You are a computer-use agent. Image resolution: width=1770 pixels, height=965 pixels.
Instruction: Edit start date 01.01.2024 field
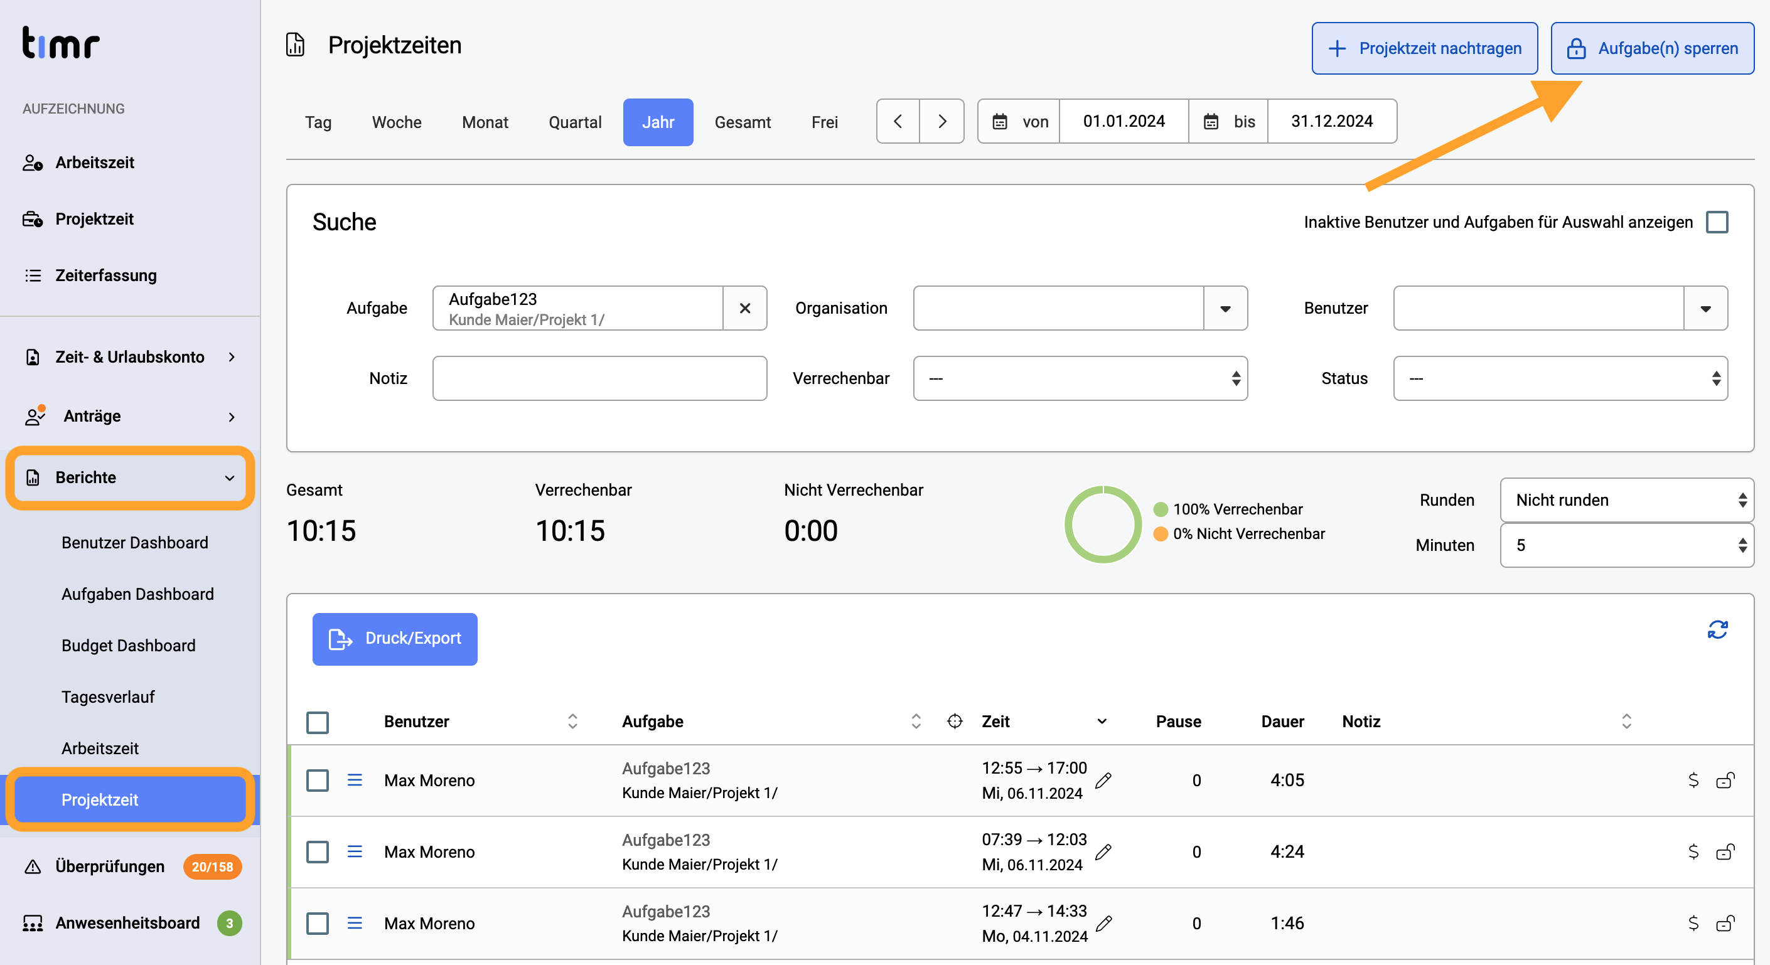(1124, 122)
